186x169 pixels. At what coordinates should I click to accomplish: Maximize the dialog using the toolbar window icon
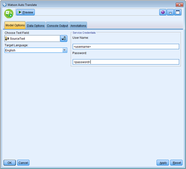pyautogui.click(x=178, y=12)
